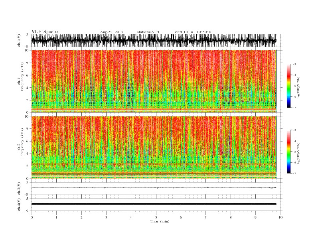Click time tick label '0' on x-axis
316x244 pixels.
[x=32, y=217]
